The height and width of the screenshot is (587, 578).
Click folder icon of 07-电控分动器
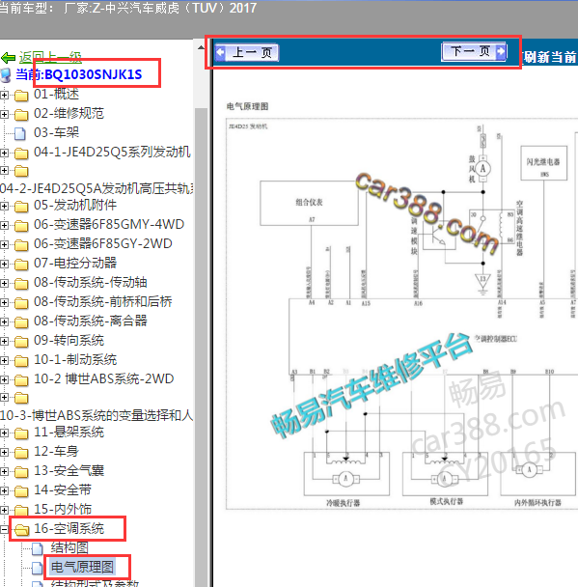pyautogui.click(x=21, y=265)
